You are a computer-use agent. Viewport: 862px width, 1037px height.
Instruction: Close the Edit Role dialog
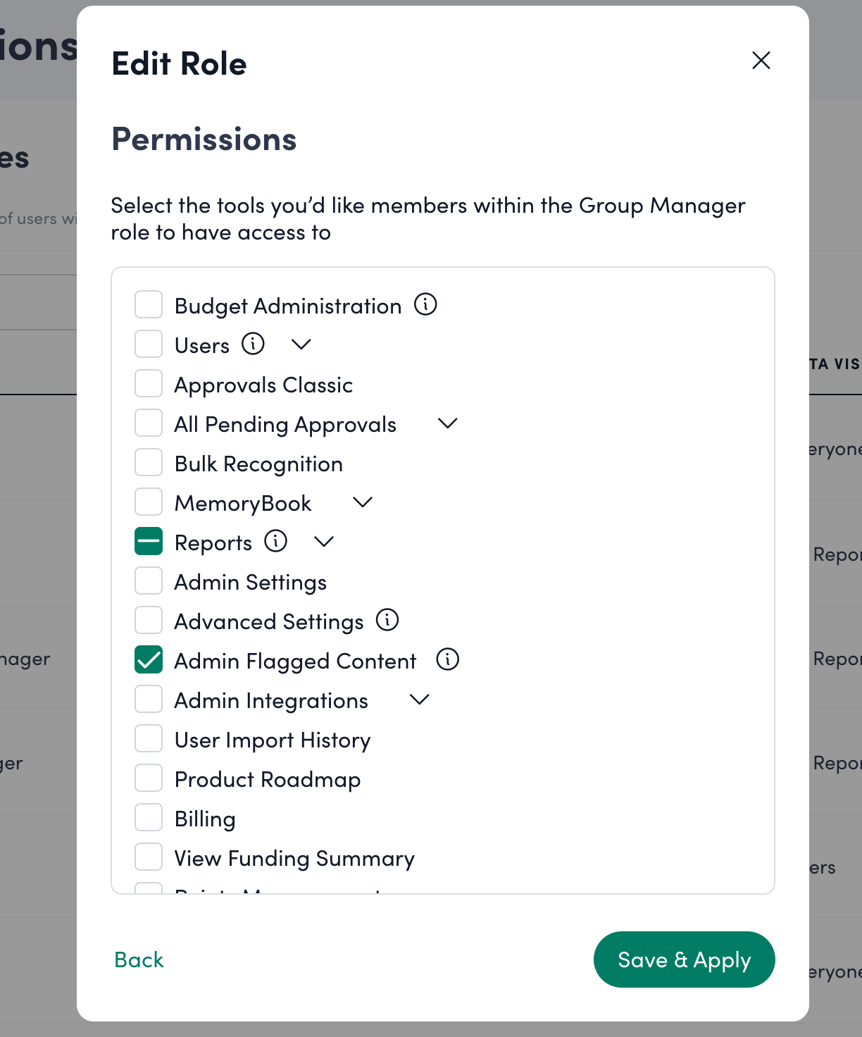[x=761, y=61]
